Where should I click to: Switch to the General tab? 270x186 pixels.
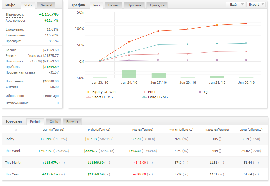click(x=46, y=5)
